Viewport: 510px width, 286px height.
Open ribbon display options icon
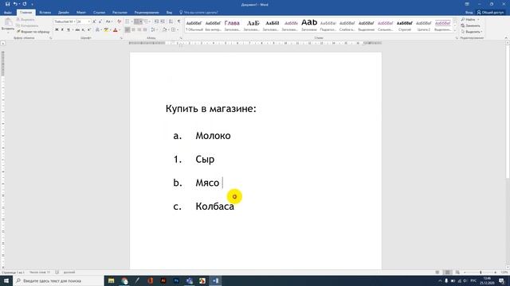pos(467,4)
